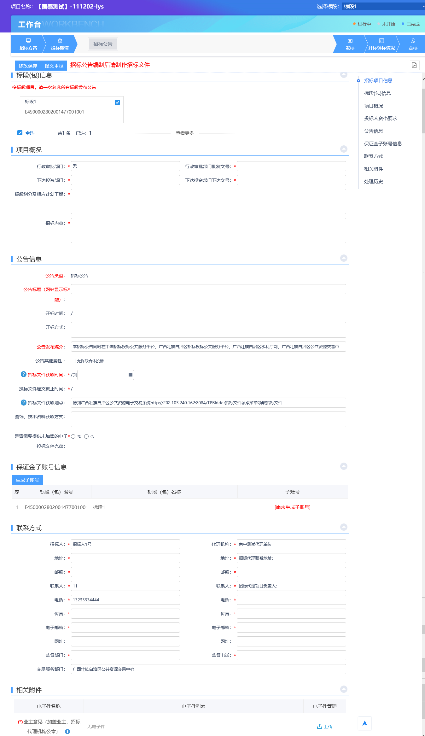Viewport: 425px width, 736px height.
Task: Click the info icon next to 业主意见
Action: (67, 732)
